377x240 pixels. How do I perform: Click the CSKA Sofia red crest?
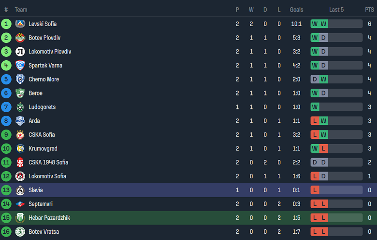(20, 135)
